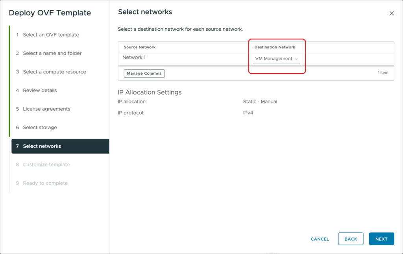Click the Source Network column header

[x=140, y=47]
